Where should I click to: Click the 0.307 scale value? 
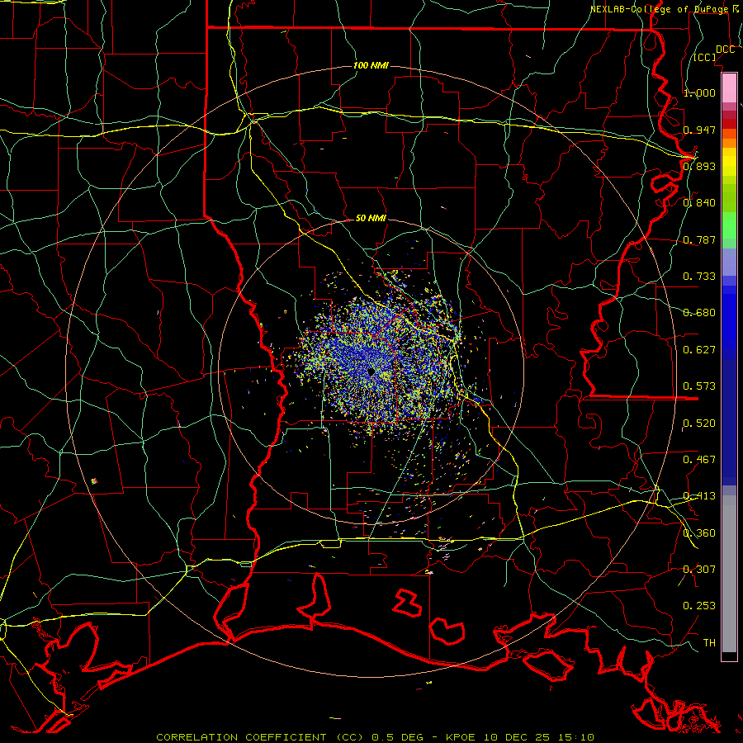coord(699,570)
